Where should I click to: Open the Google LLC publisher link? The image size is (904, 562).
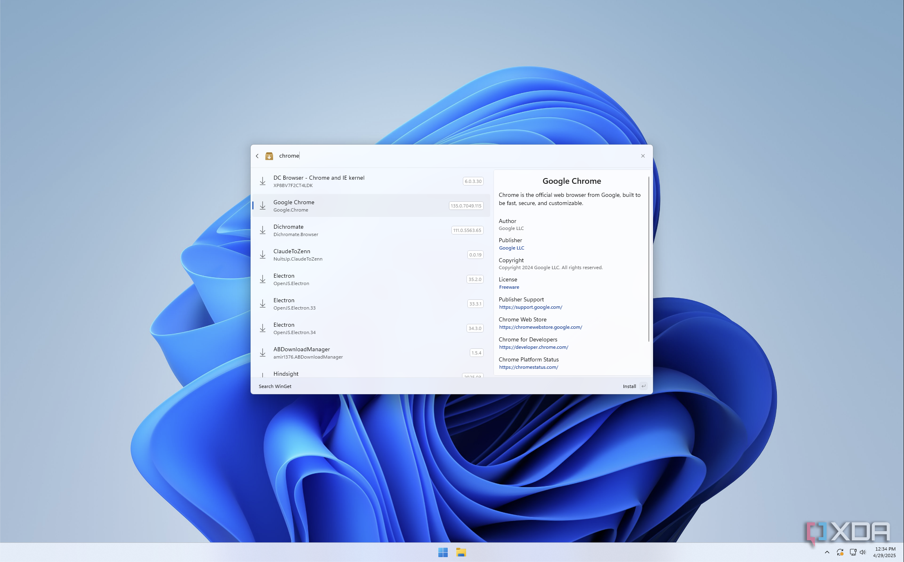point(511,248)
